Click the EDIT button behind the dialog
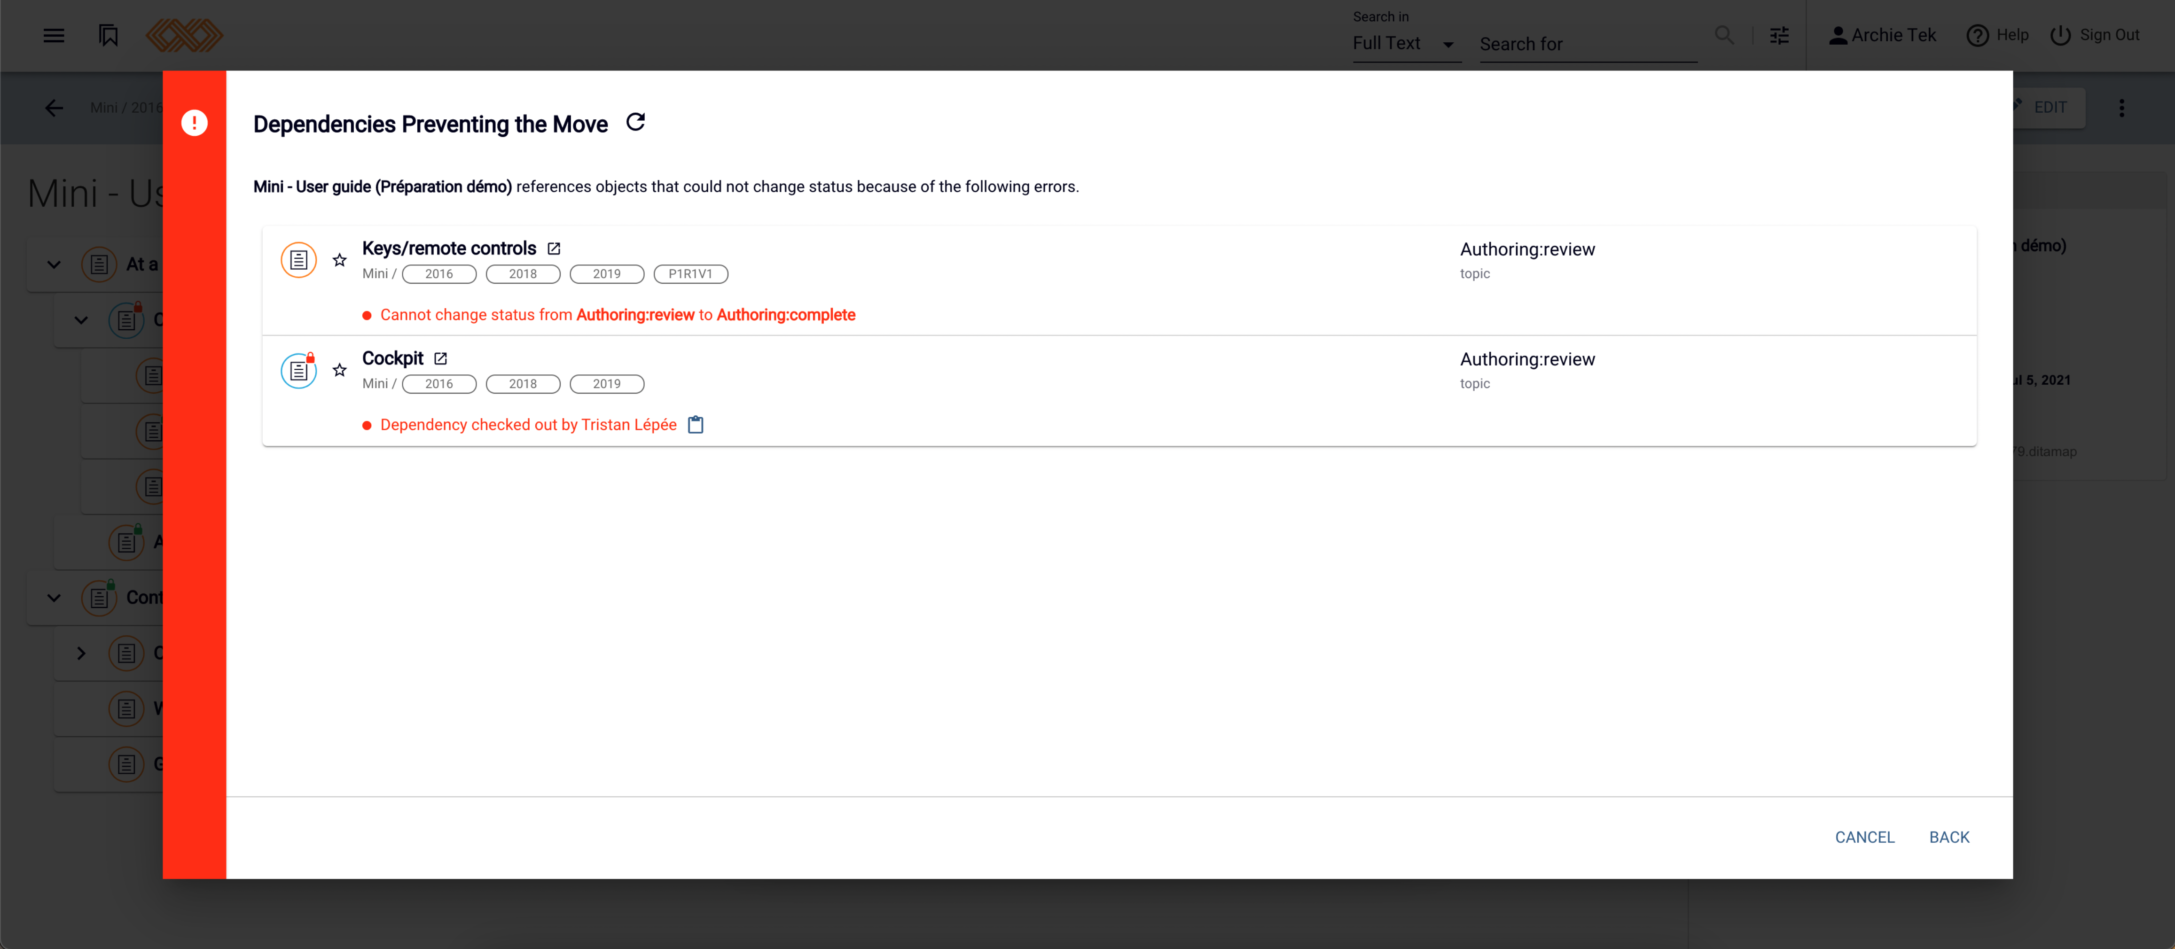Viewport: 2175px width, 949px height. (2049, 108)
